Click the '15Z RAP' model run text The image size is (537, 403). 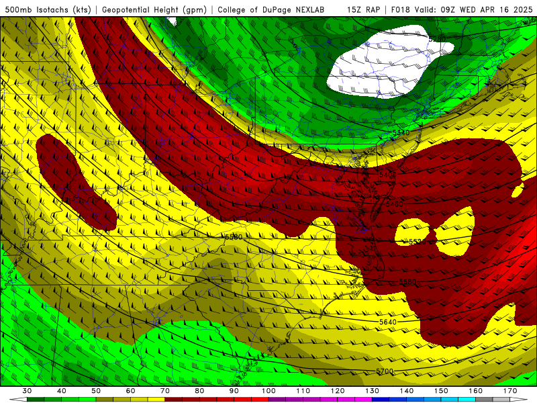(x=363, y=10)
